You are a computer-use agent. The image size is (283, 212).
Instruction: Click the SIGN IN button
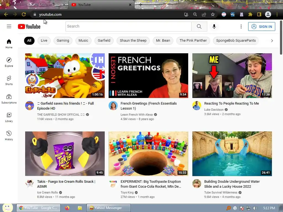point(261,26)
